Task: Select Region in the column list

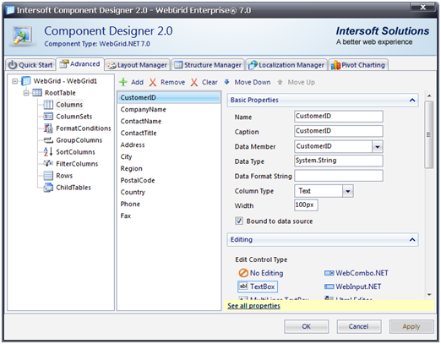Action: pyautogui.click(x=169, y=168)
